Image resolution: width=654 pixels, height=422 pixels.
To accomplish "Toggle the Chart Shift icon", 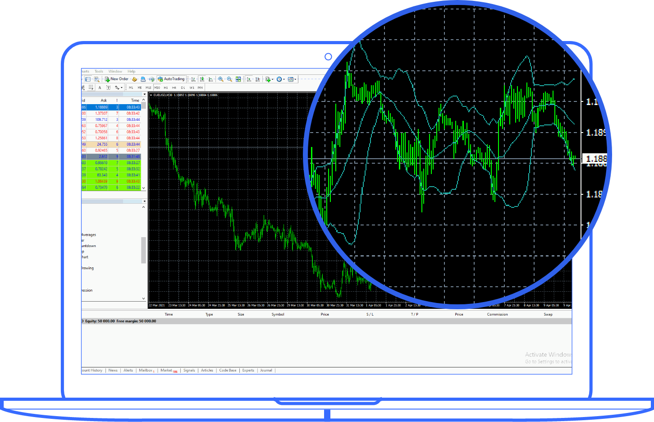I will click(257, 79).
